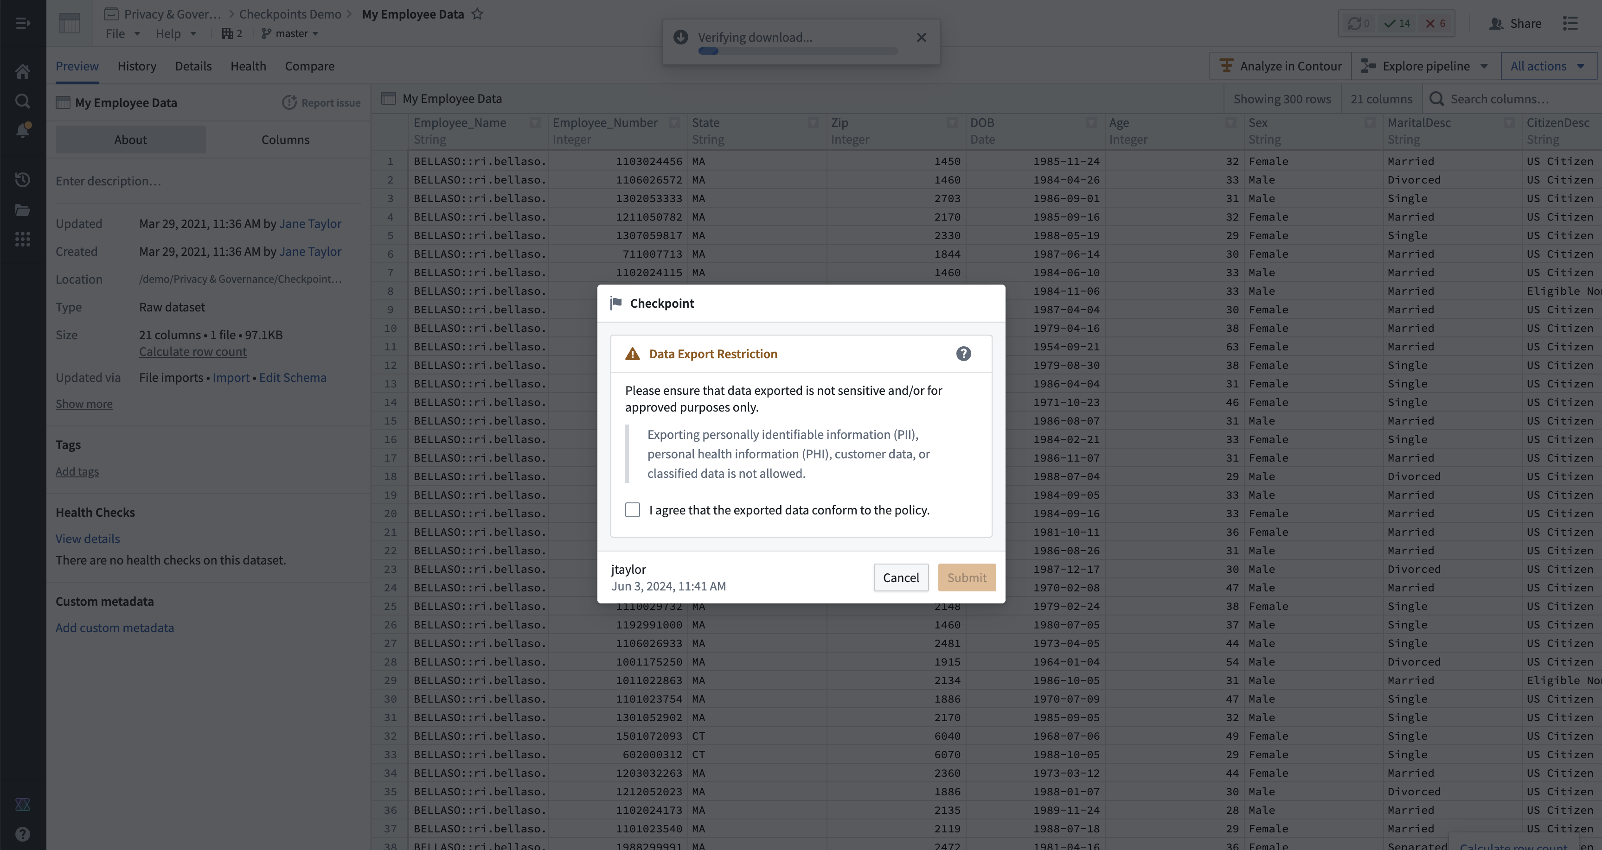Open the Help menu
This screenshot has height=850, width=1602.
[x=176, y=33]
